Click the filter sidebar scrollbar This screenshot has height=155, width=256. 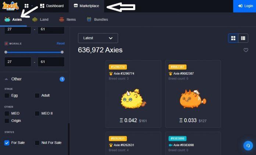tap(69, 139)
